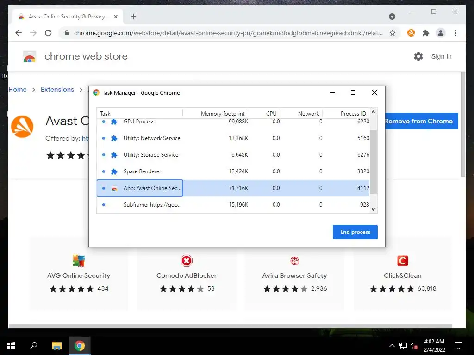Go to Extensions breadcrumb link
This screenshot has width=474, height=355.
pyautogui.click(x=57, y=89)
